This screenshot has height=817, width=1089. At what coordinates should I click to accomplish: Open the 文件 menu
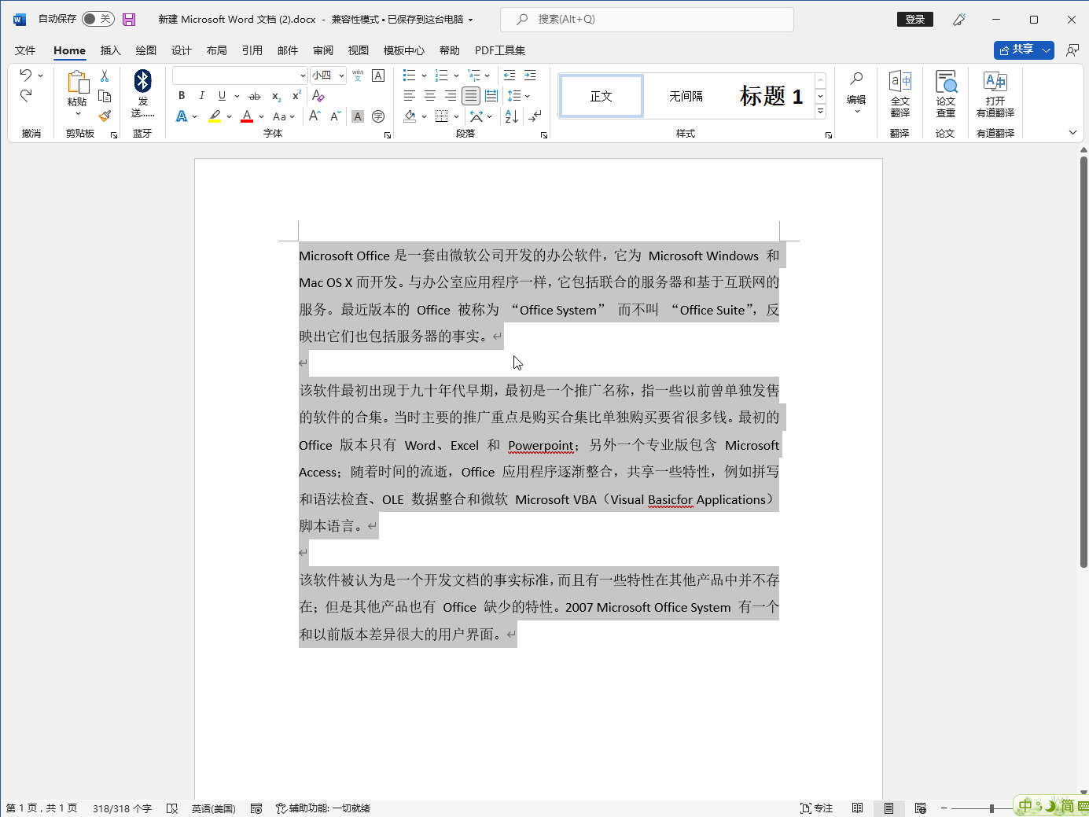[25, 50]
